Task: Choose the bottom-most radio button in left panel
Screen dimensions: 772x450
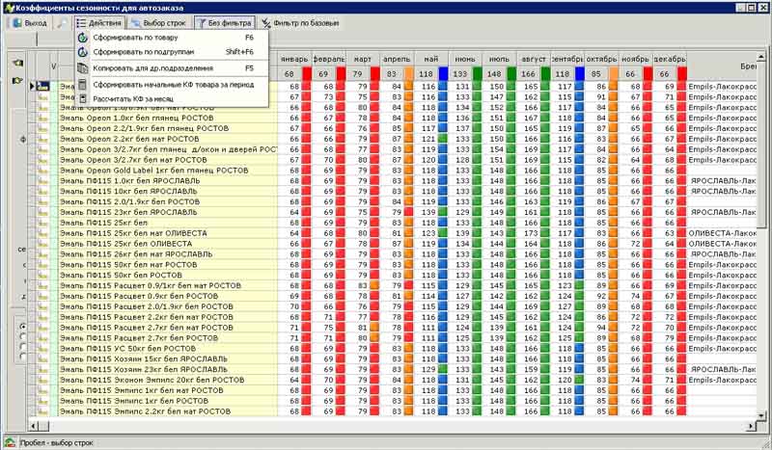Action: pos(22,357)
